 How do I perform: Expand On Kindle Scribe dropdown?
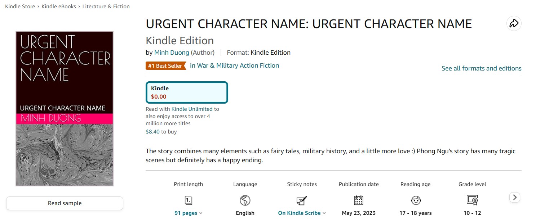302,213
